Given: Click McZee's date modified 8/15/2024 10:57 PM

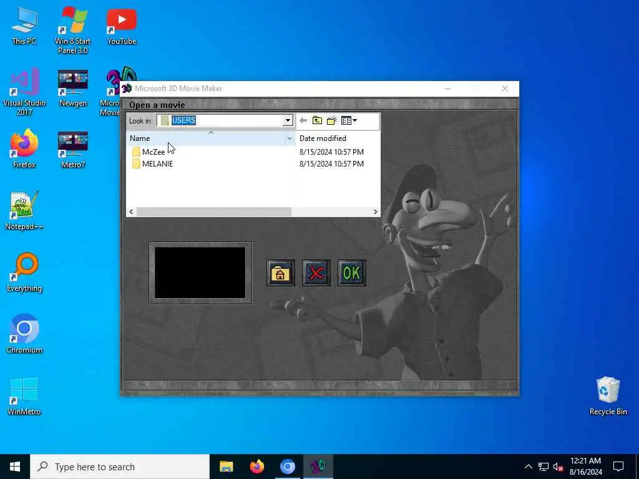Looking at the screenshot, I should 331,152.
